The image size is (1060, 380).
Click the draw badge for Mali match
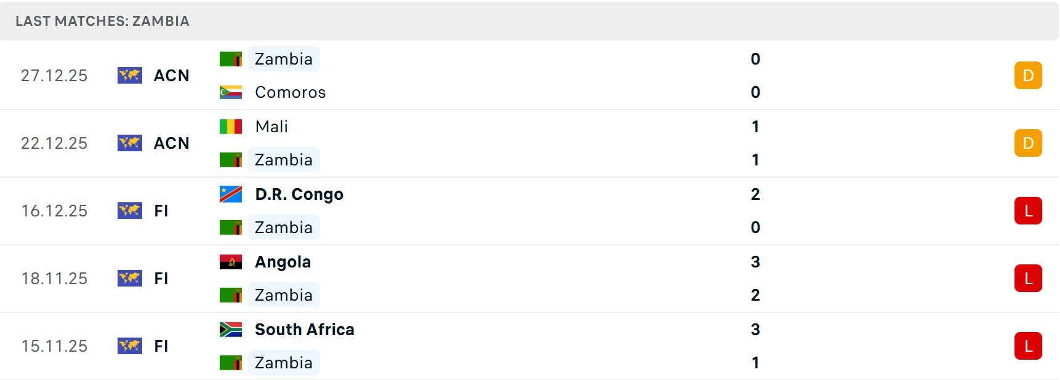[1027, 143]
